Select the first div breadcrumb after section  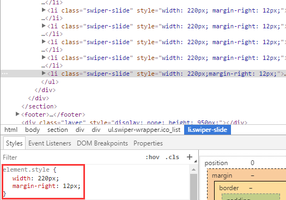tap(80, 130)
